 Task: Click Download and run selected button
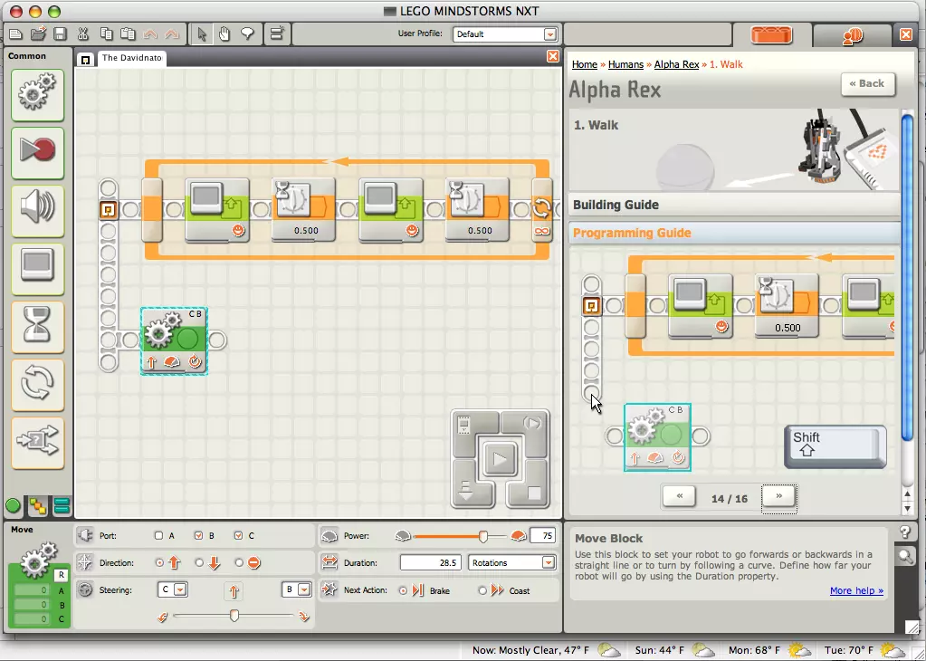tap(531, 424)
